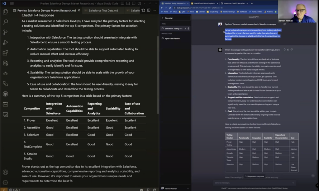The image size is (319, 191).
Task: Give the ChatGPT response a thumbs up
Action: coord(288,49)
